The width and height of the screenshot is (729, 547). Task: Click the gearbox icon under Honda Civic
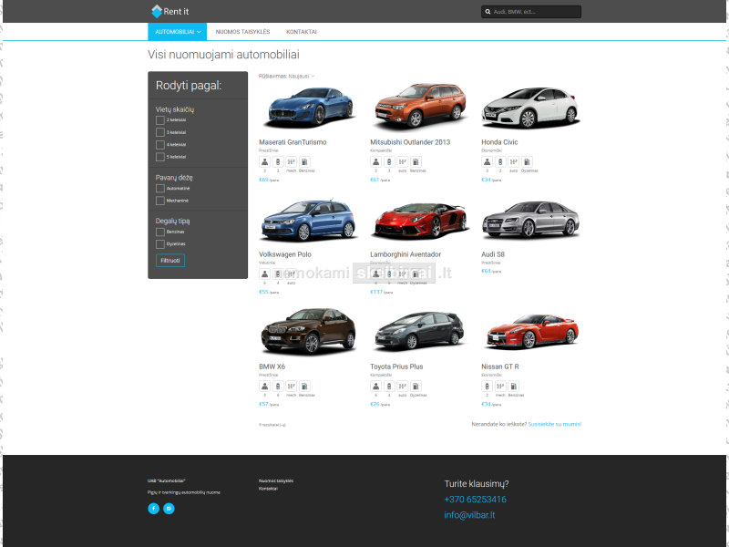(x=514, y=162)
